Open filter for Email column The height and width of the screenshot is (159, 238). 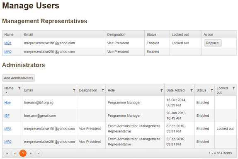point(74,90)
